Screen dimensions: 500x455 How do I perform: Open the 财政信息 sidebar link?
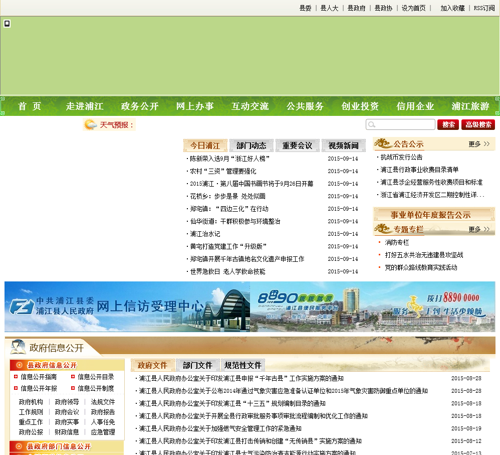point(67,432)
